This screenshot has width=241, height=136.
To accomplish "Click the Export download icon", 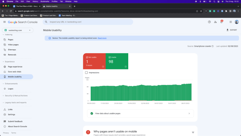I will pyautogui.click(x=228, y=30).
